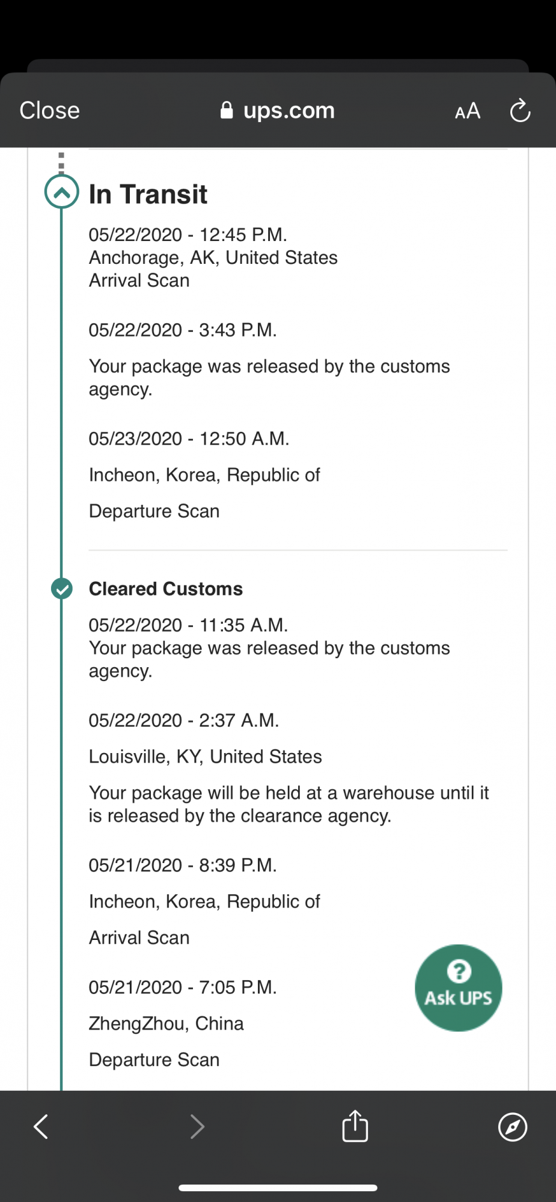This screenshot has height=1202, width=556.
Task: Tap the ups.com address text
Action: point(289,111)
